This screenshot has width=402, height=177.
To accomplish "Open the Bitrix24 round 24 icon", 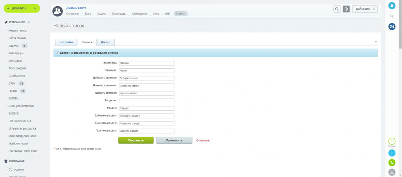I will coord(392,27).
